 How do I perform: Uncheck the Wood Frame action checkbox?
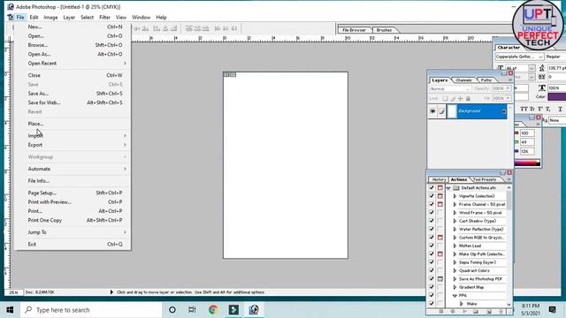[x=432, y=212]
